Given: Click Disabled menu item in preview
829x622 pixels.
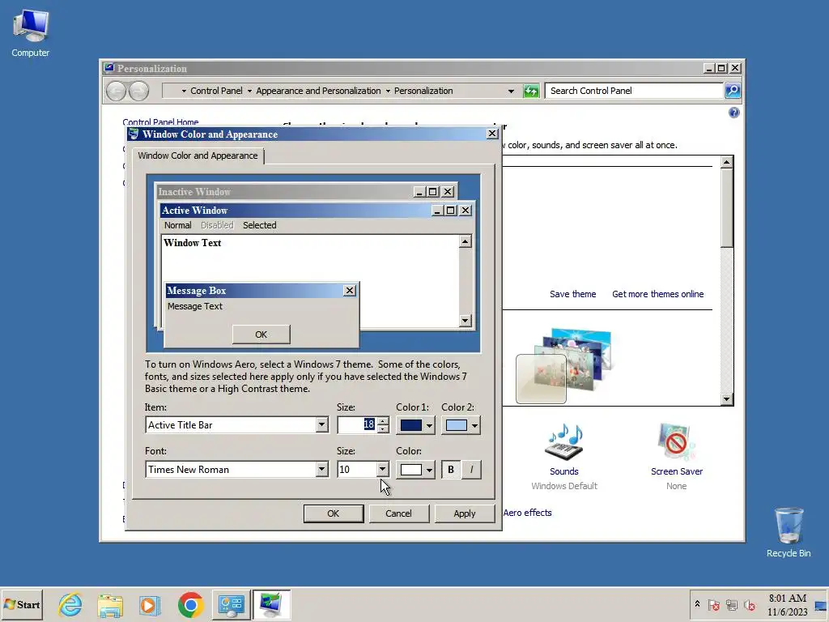Looking at the screenshot, I should (x=217, y=225).
